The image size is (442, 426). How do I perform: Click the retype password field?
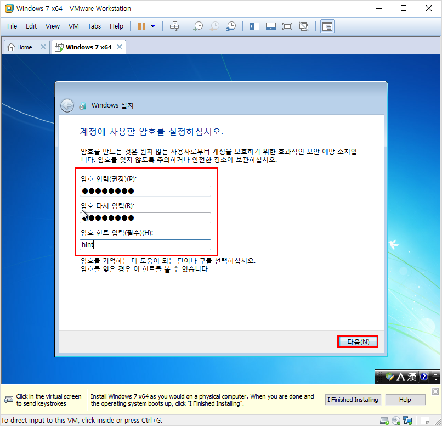pyautogui.click(x=145, y=218)
